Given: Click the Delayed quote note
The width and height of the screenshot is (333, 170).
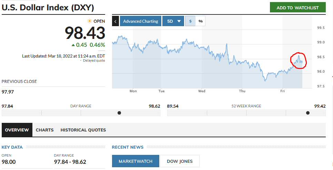Looking at the screenshot, I should click(x=94, y=61).
